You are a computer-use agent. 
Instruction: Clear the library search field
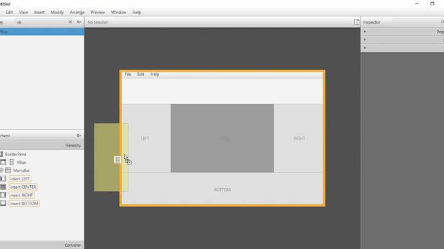[x=70, y=22]
